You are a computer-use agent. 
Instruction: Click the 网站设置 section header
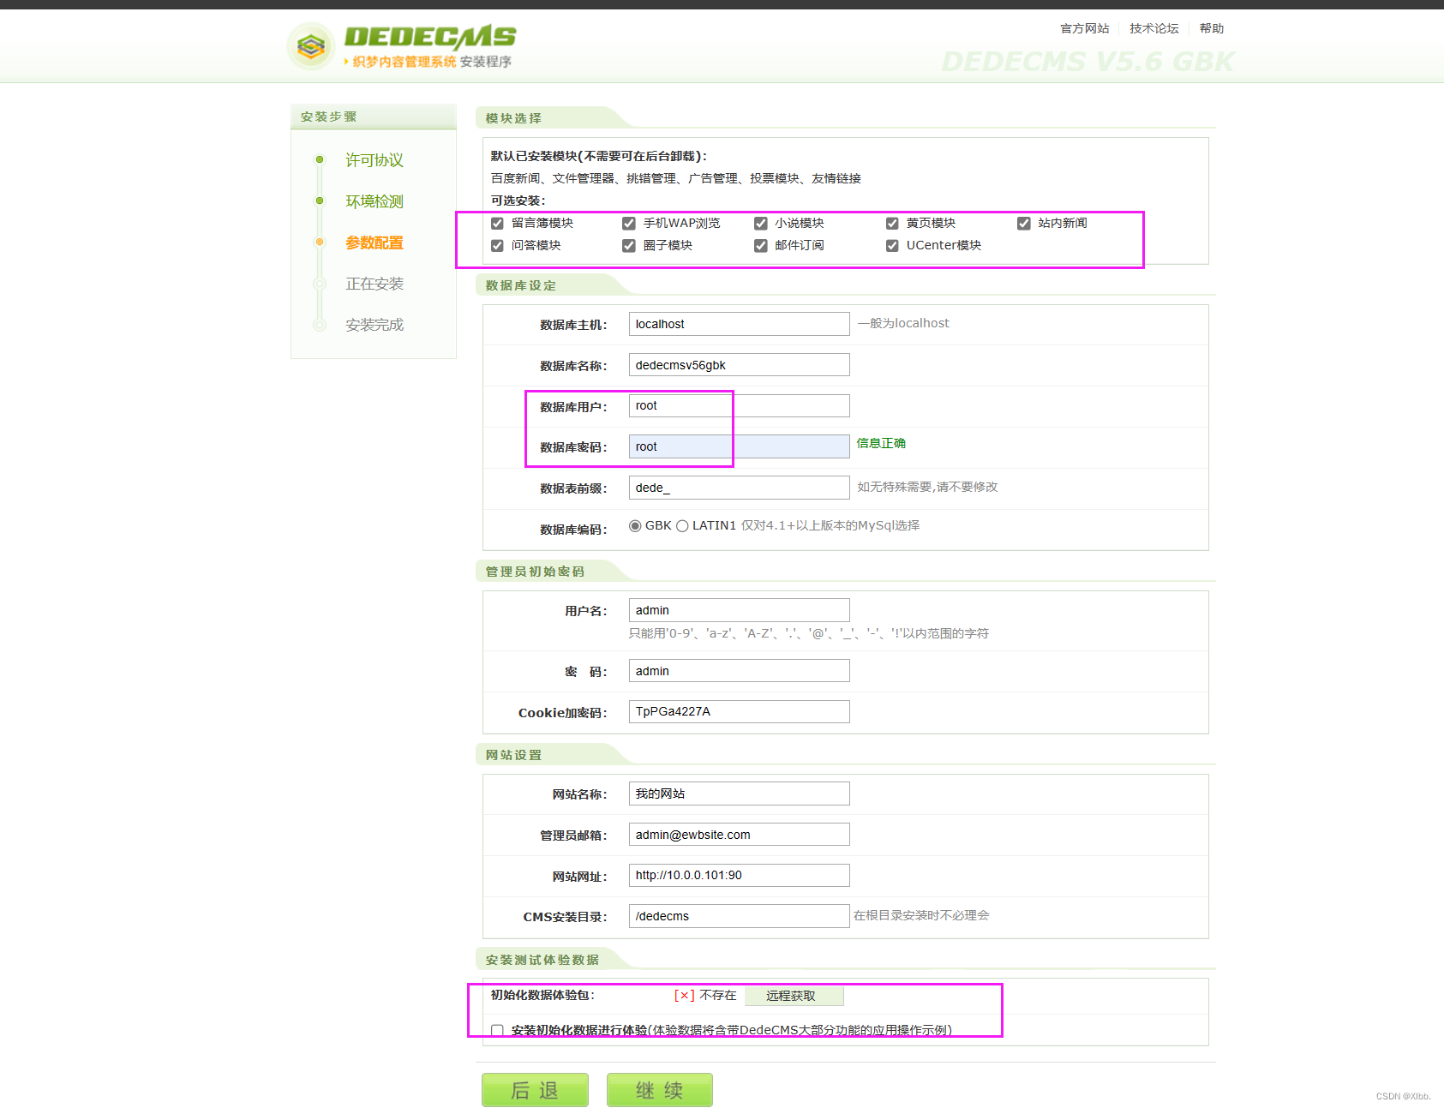pyautogui.click(x=513, y=755)
